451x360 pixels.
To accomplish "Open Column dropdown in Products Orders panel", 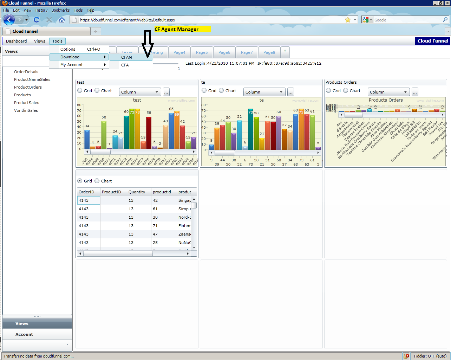I will point(388,92).
